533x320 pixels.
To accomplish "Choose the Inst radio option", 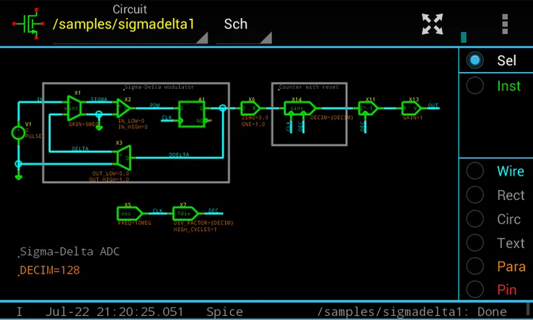I will (x=496, y=86).
